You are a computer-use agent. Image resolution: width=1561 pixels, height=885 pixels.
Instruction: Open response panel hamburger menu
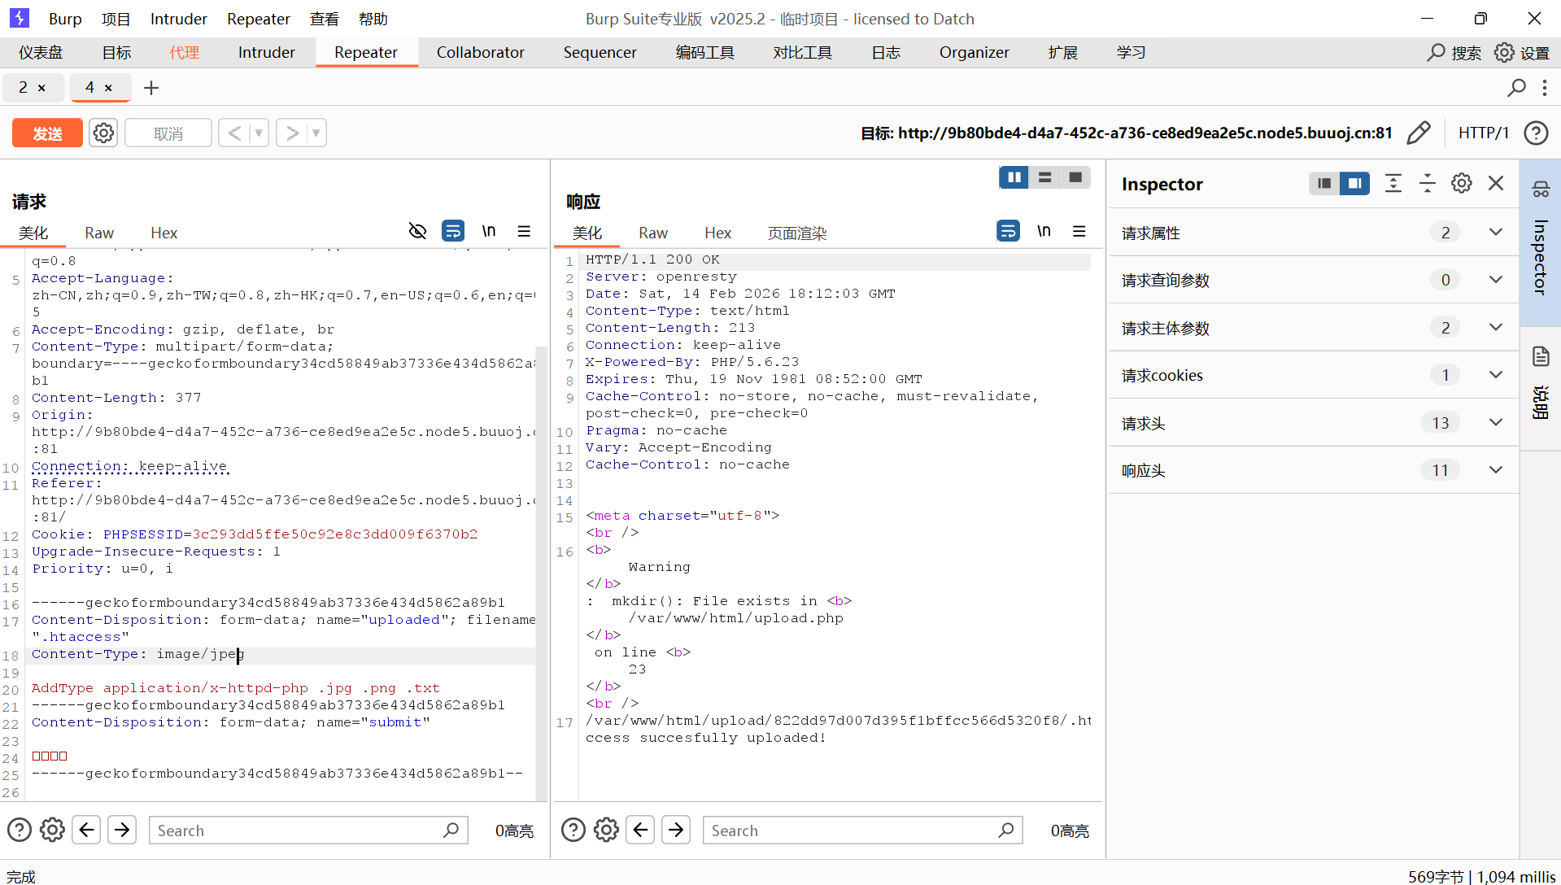tap(1079, 232)
